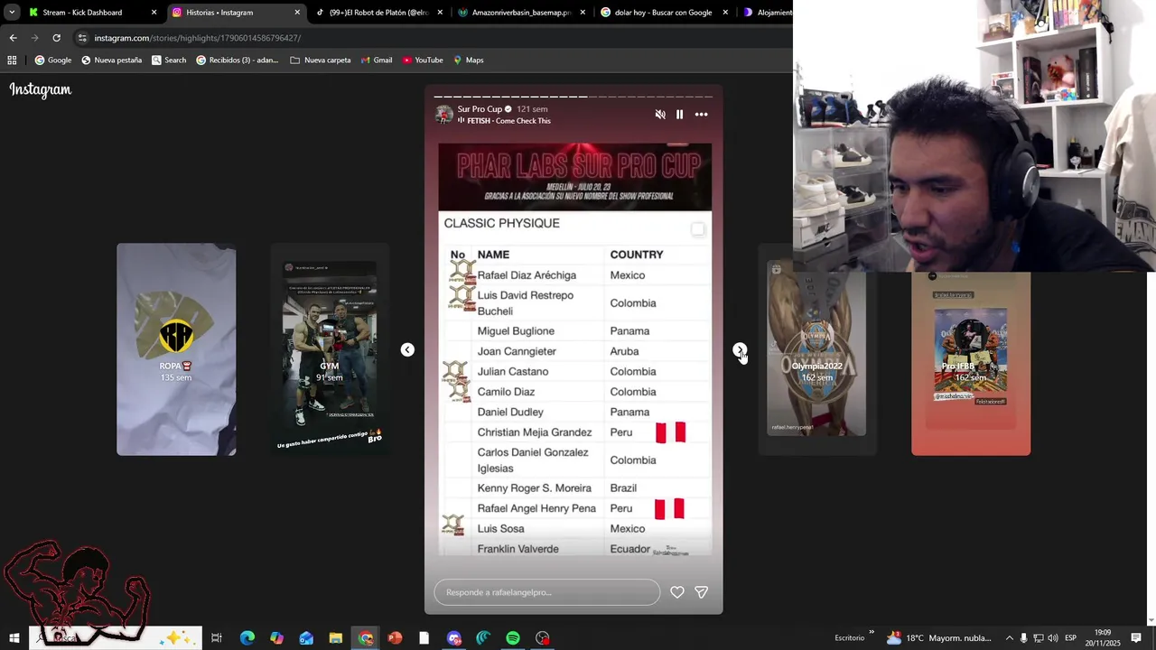Toggle checkbox in Classic Physique header
This screenshot has width=1156, height=650.
point(698,229)
